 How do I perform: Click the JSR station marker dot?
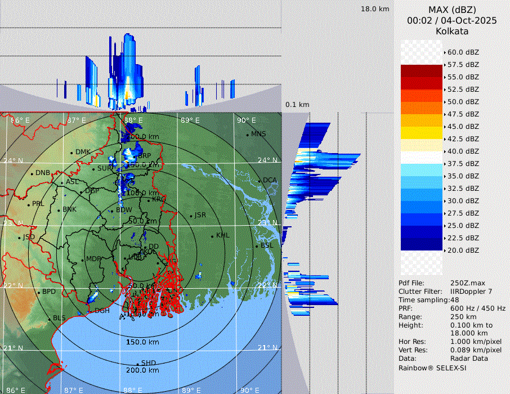(191, 216)
